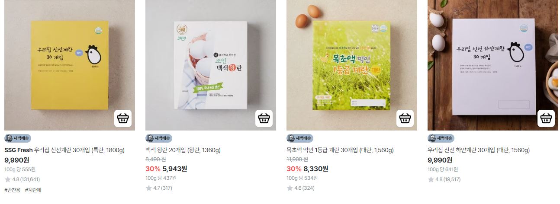Screen dimensions: 560x204
Task: Add 우리집 신선 하얀계란 to cart
Action: (546, 118)
